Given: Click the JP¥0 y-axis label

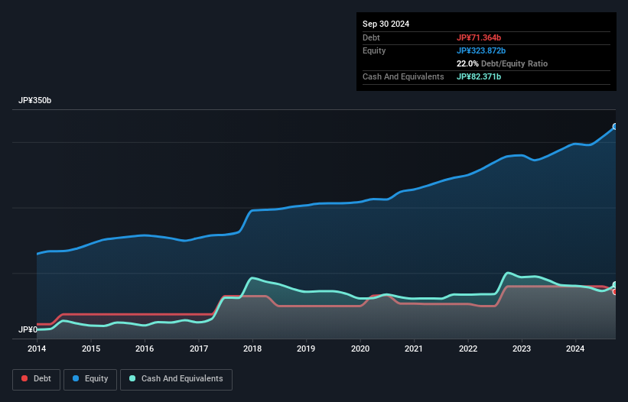Looking at the screenshot, I should [x=28, y=329].
